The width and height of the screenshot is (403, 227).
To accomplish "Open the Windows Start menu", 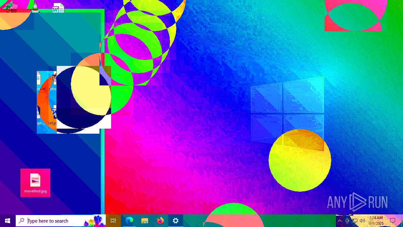I will point(8,221).
